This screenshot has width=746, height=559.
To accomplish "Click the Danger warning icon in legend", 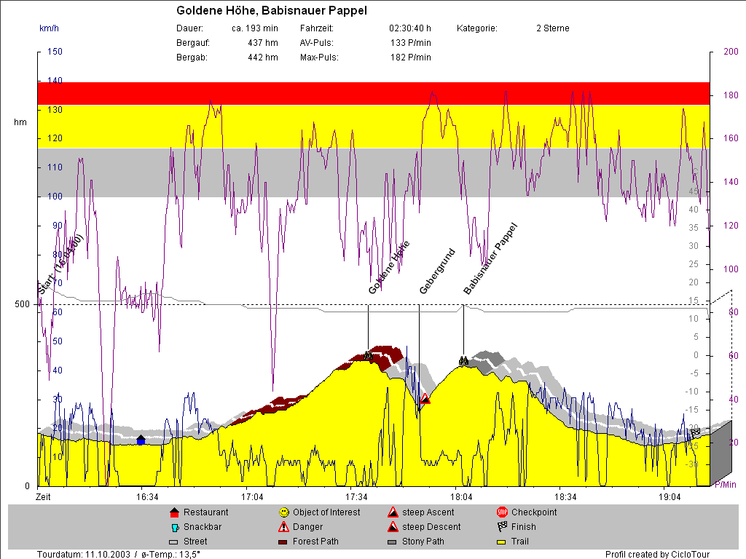I will tap(283, 527).
